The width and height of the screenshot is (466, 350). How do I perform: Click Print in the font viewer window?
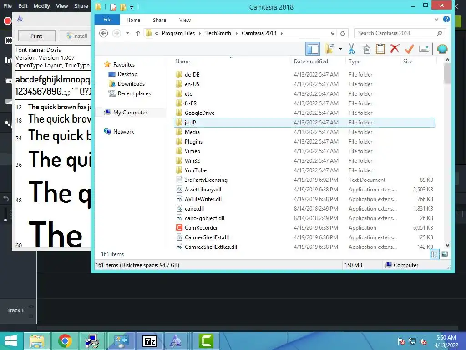point(36,36)
